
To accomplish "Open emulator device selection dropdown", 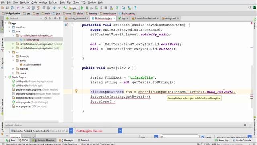I will (x=71, y=130).
